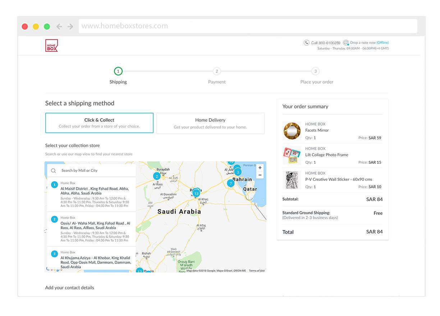
Task: Click the Add your contact details heading
Action: click(69, 288)
